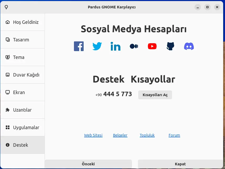Open the Facebook social media icon
This screenshot has width=225, height=169.
(x=79, y=46)
